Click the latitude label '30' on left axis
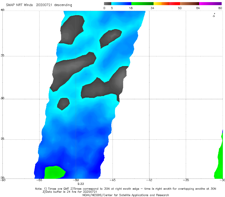Image resolution: width=225 pixels, height=197 pixels. pyautogui.click(x=2, y=98)
